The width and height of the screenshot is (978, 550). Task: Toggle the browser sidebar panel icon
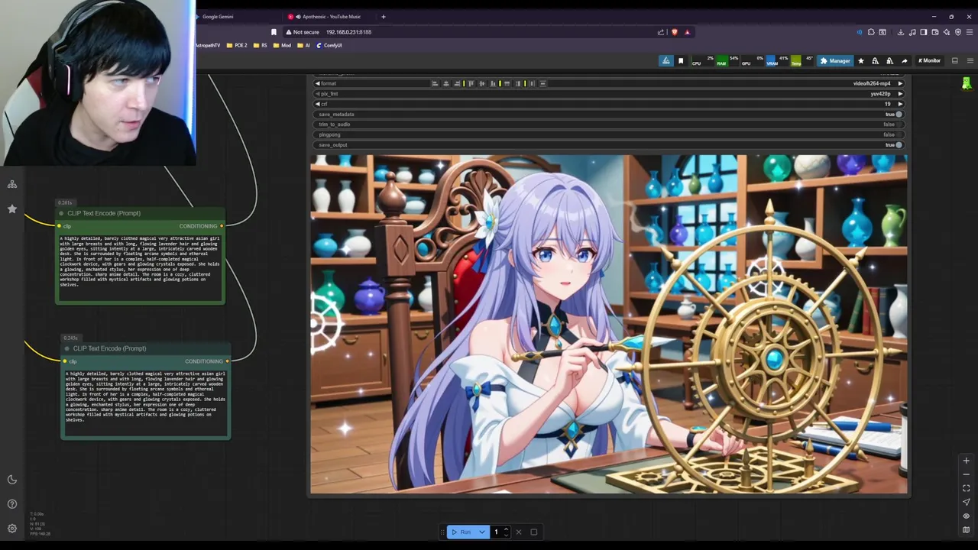coord(924,32)
